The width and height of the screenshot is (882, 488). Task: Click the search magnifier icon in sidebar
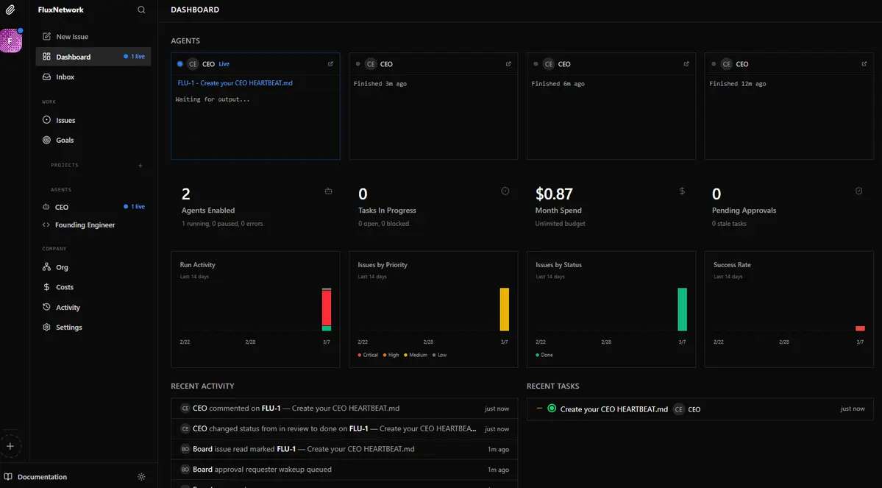[x=141, y=10]
